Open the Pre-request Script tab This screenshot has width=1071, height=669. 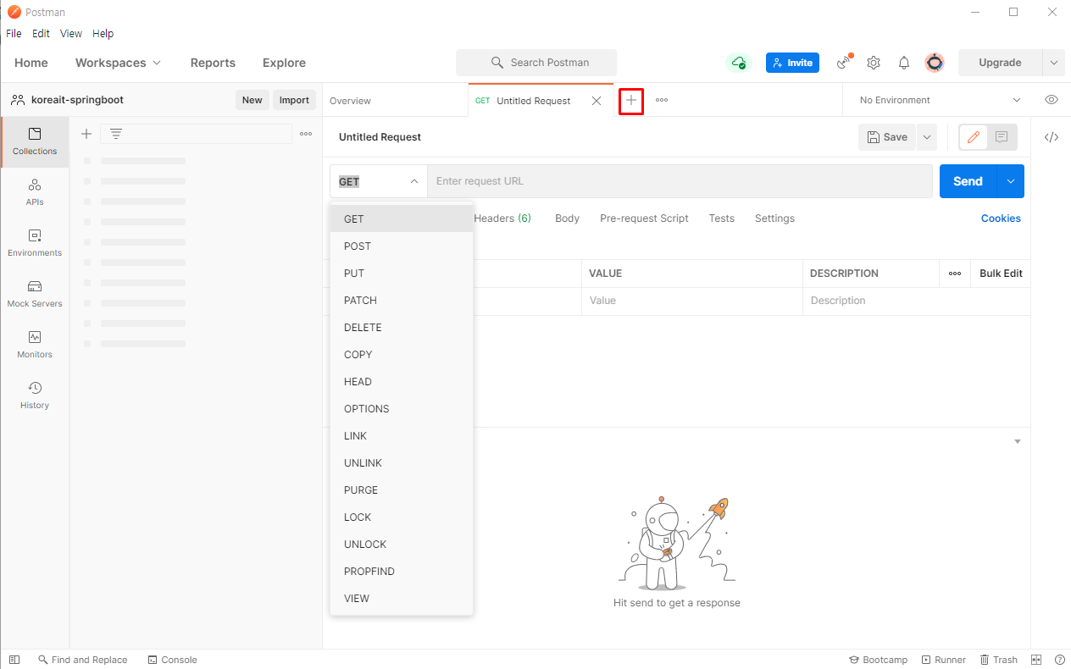coord(644,218)
